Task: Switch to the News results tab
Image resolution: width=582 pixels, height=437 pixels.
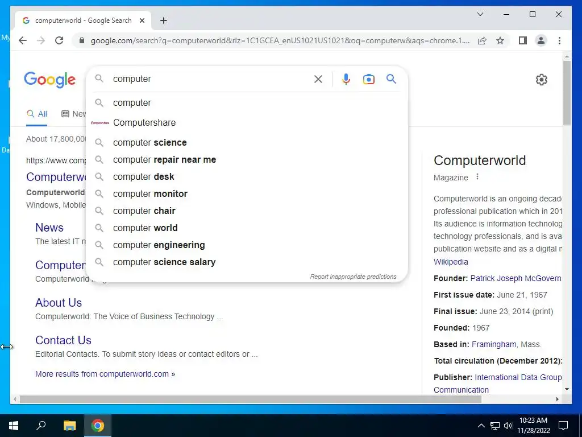Action: pyautogui.click(x=73, y=114)
